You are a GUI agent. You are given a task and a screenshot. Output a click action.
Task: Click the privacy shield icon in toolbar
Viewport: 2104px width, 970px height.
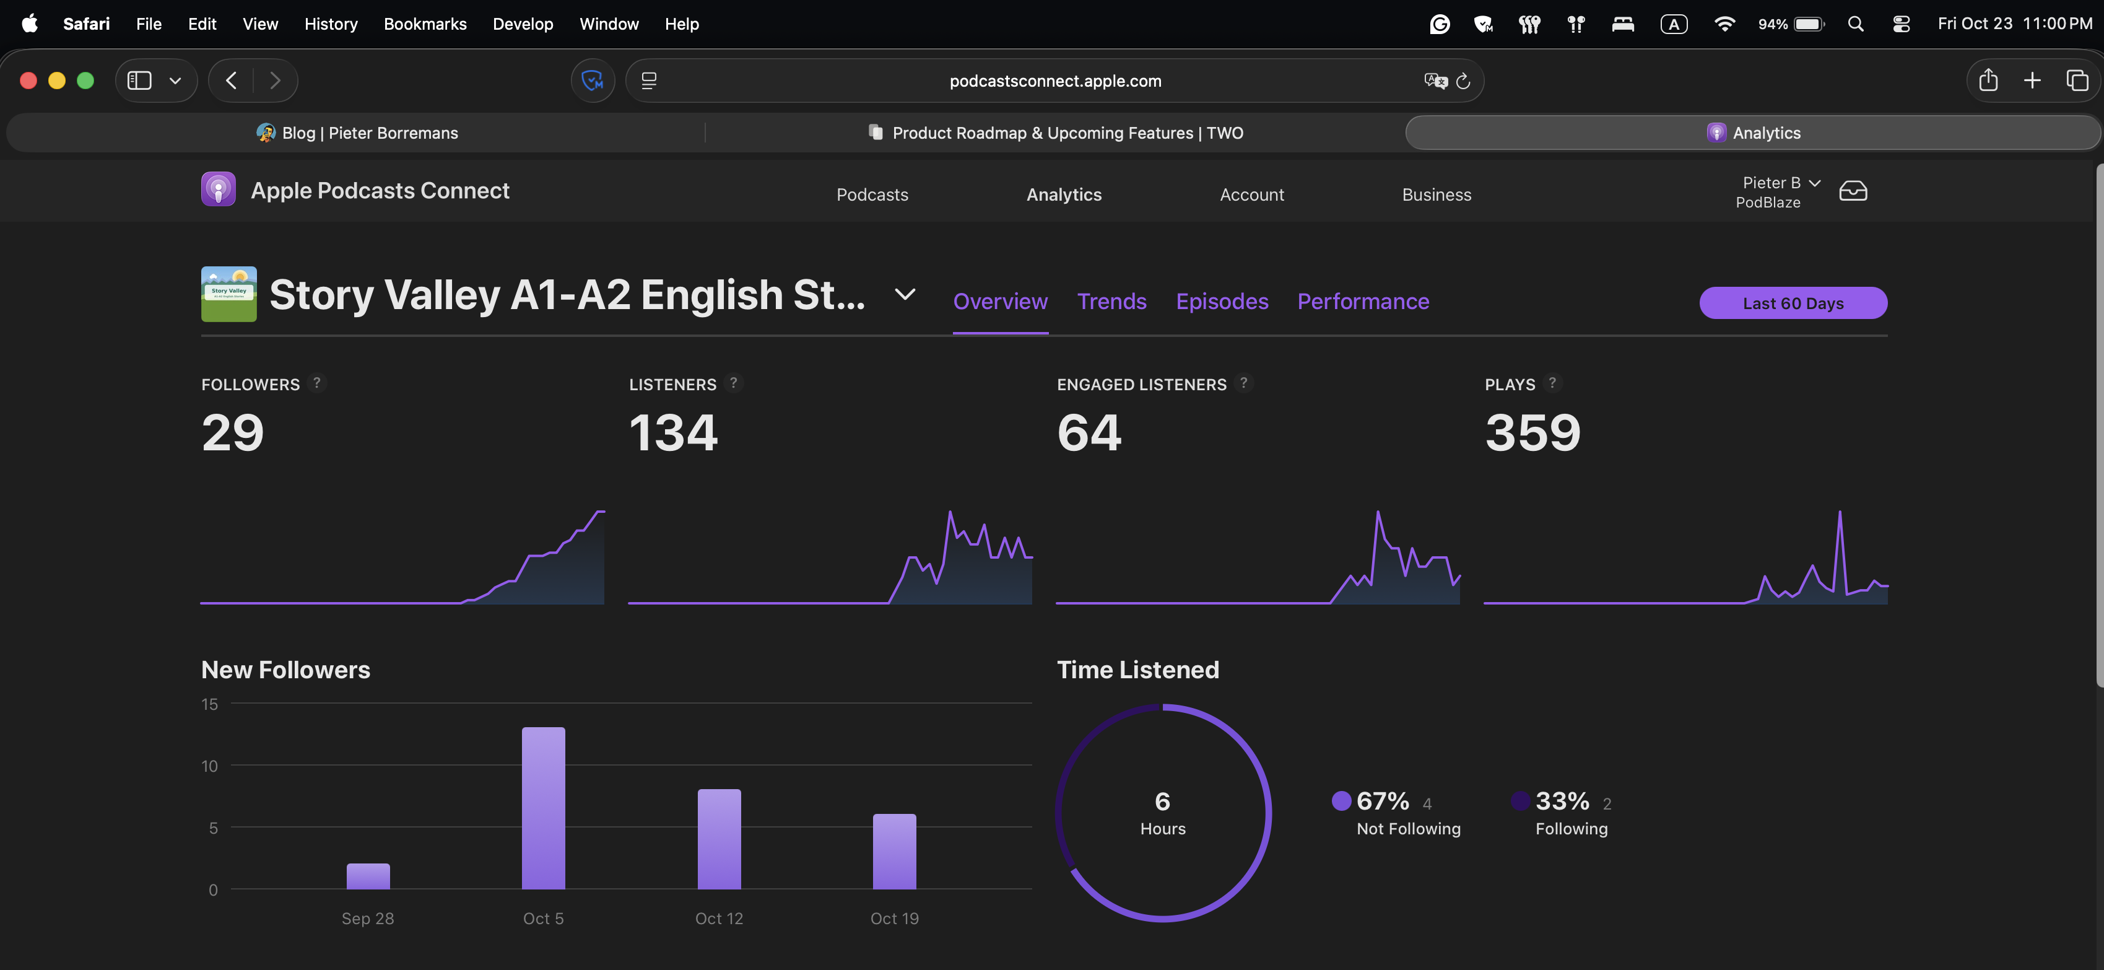[x=592, y=80]
